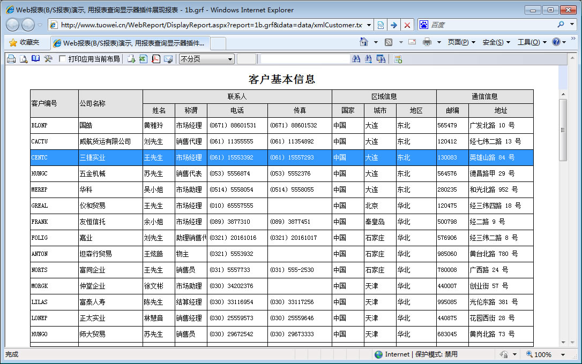The image size is (582, 364).
Task: Send report by email icon
Action: pos(168,59)
